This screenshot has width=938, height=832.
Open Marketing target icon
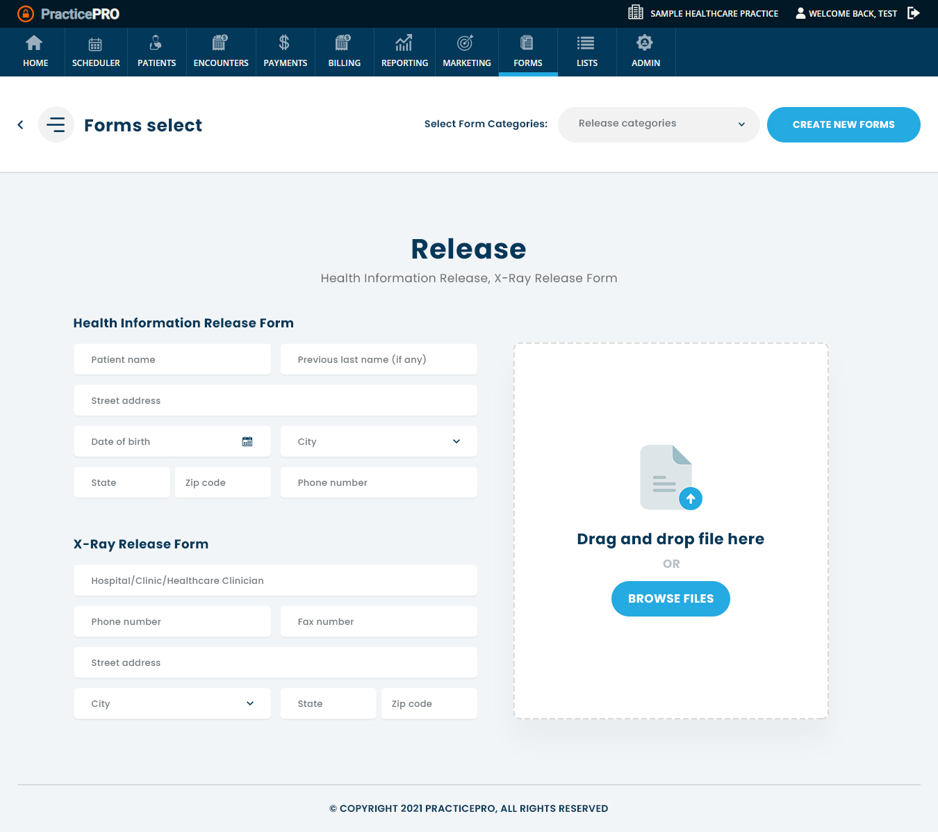coord(466,44)
